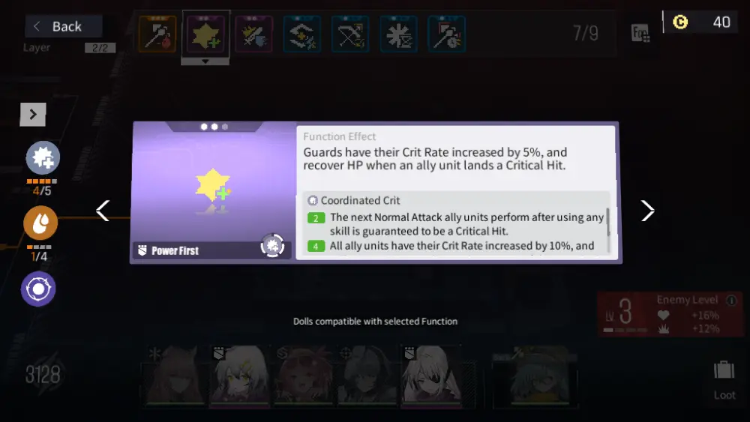Screen dimensions: 750x422
Task: Select the white-haired eyepatch doll portrait
Action: (432, 376)
